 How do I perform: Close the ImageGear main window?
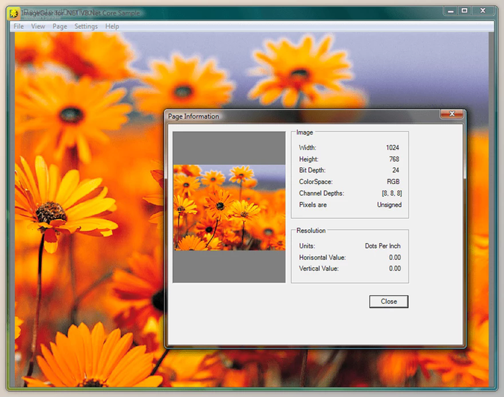[x=482, y=11]
